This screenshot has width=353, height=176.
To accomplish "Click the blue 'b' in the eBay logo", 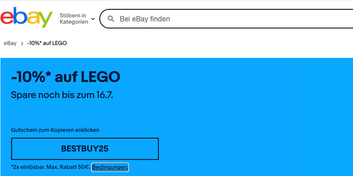I will tap(19, 17).
